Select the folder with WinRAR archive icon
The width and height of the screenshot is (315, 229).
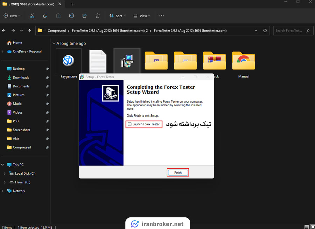[214, 61]
